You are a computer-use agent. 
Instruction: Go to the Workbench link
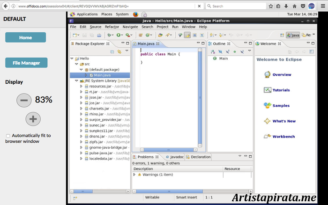[x=283, y=137]
